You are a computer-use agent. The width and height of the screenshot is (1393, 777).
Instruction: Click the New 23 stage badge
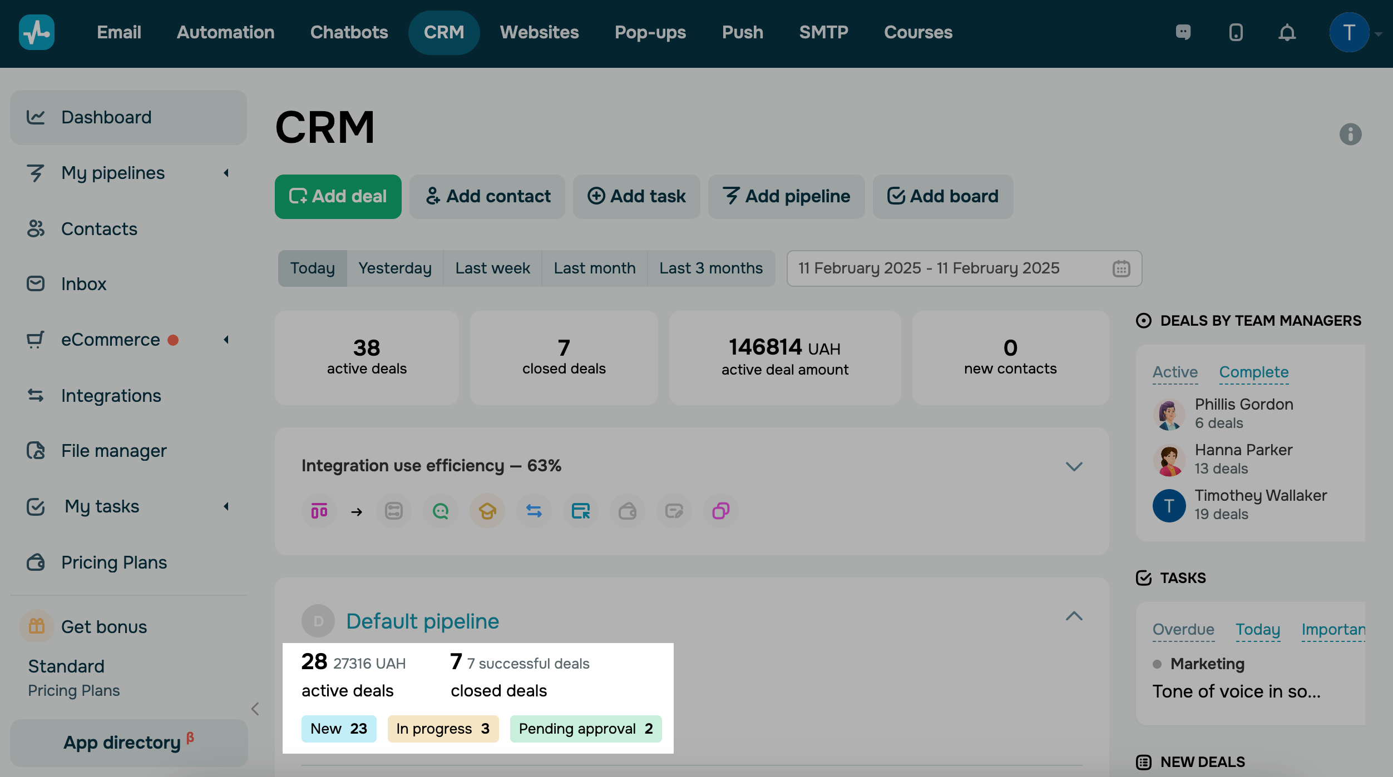(x=339, y=729)
